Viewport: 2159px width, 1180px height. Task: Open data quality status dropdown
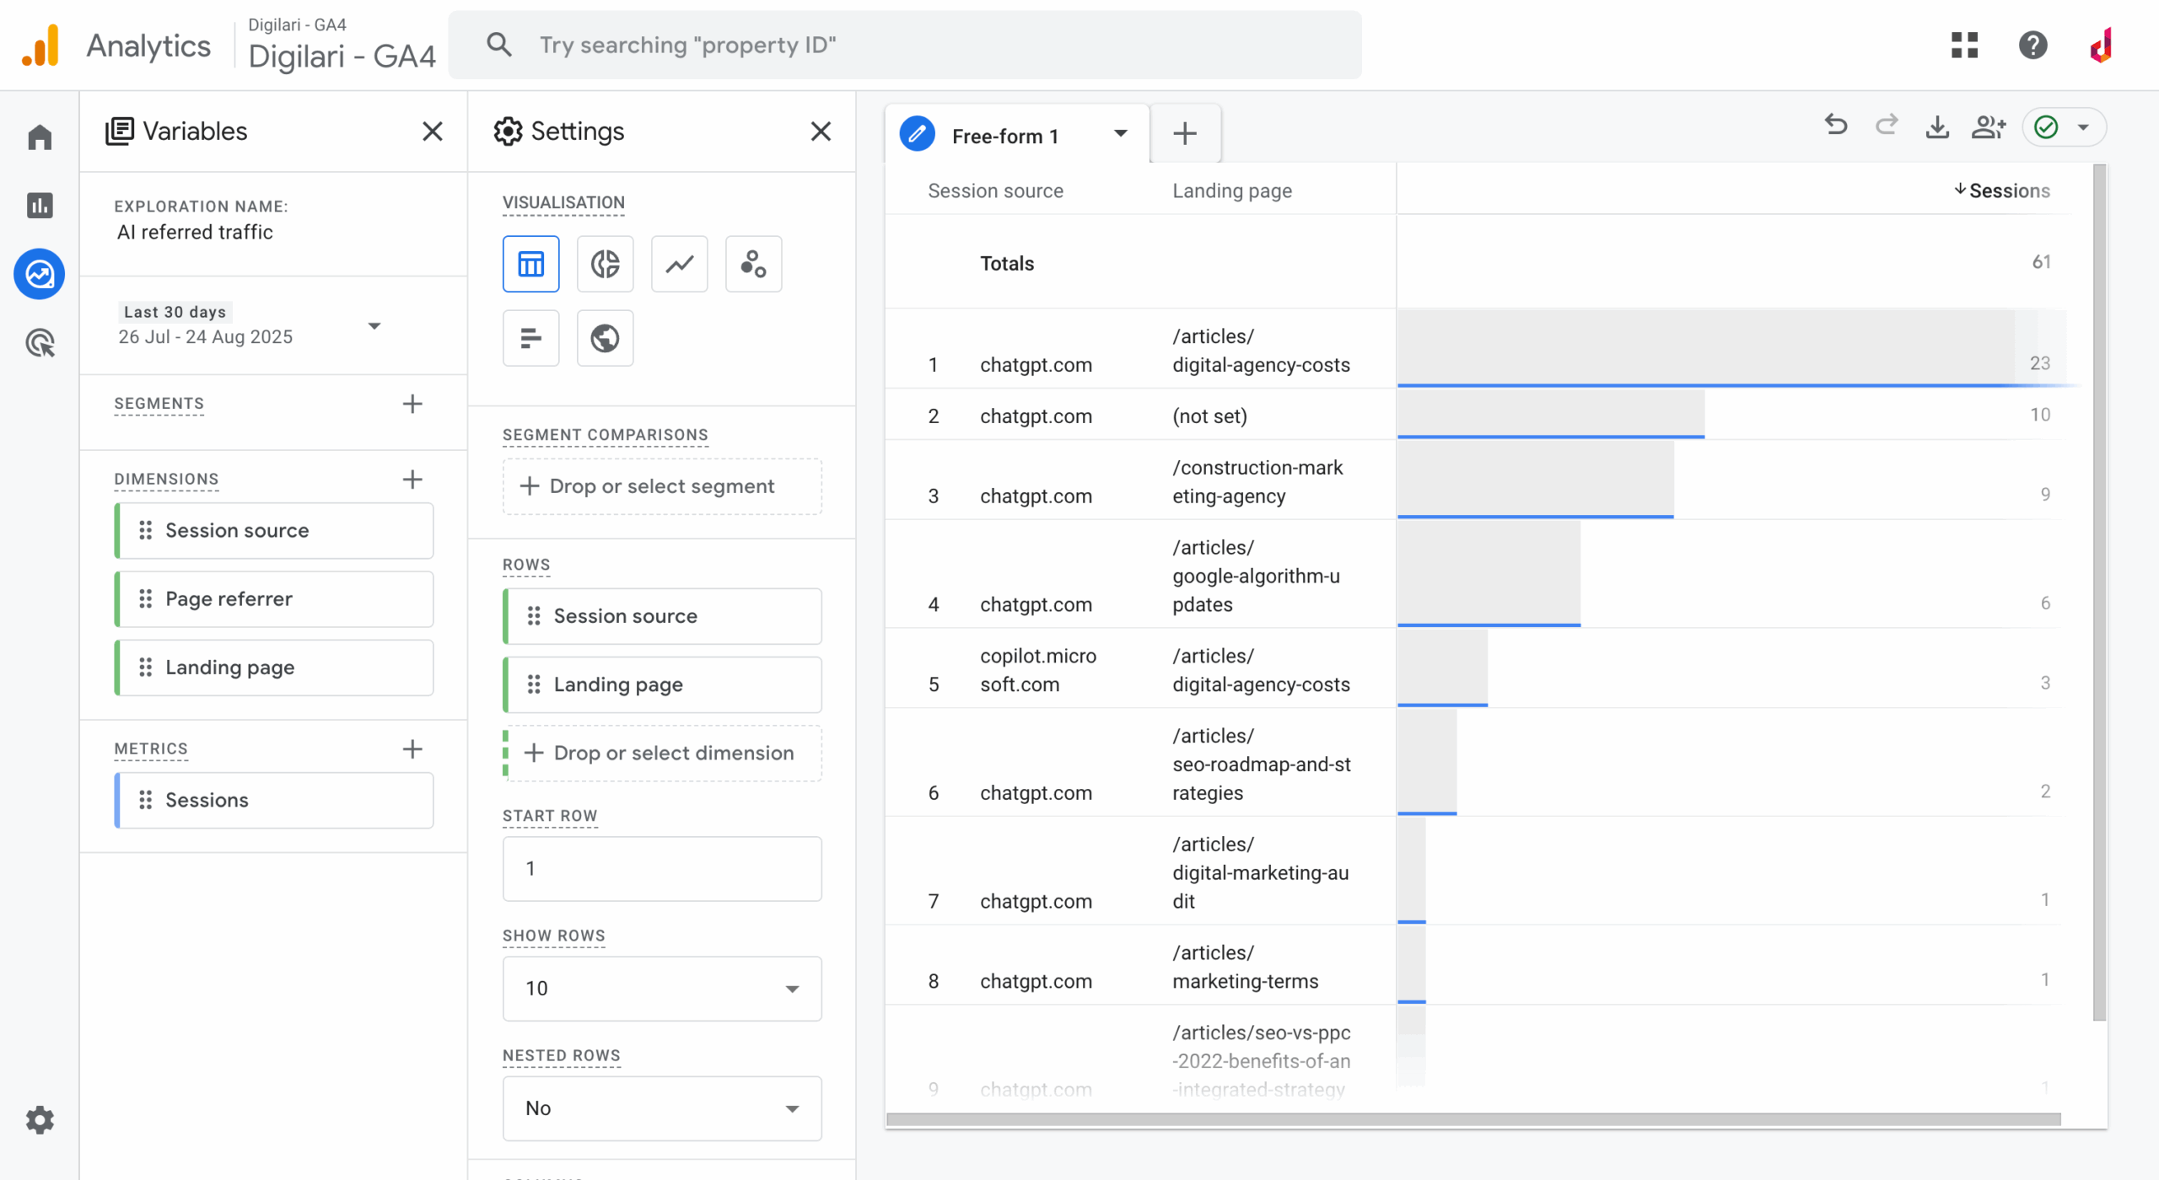click(2064, 127)
